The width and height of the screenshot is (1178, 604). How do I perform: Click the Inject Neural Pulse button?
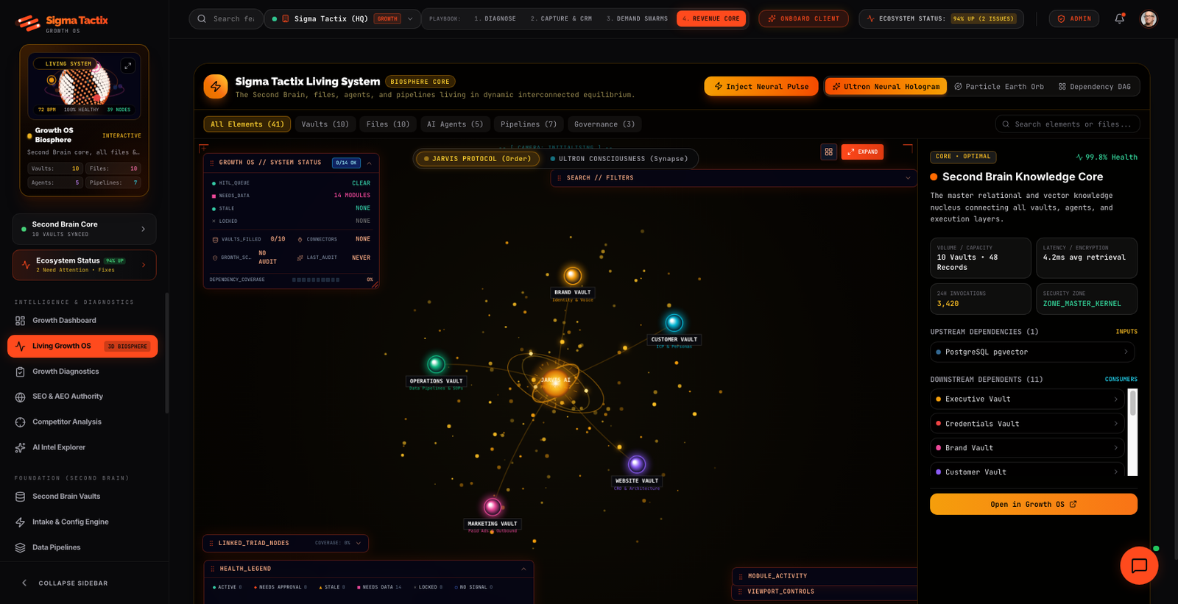pos(761,87)
